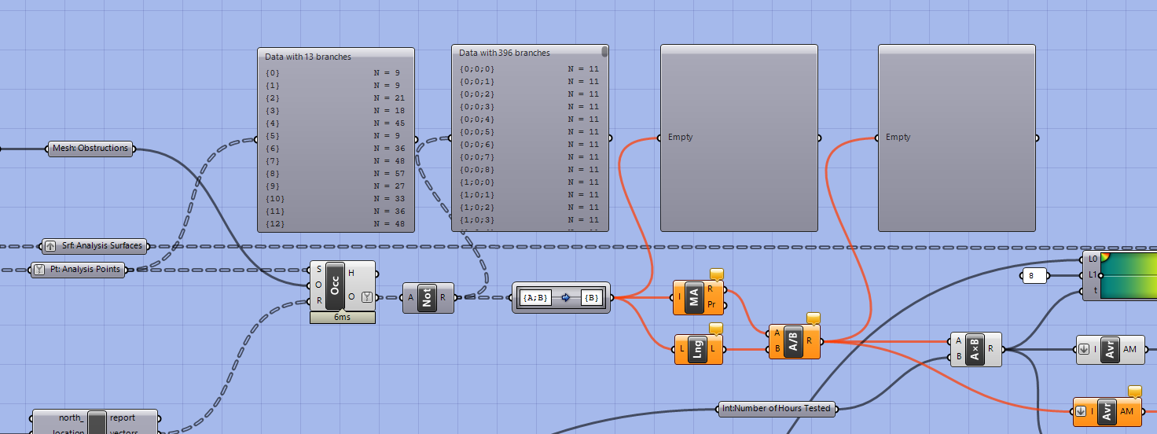Select the MA mass addition component

695,298
